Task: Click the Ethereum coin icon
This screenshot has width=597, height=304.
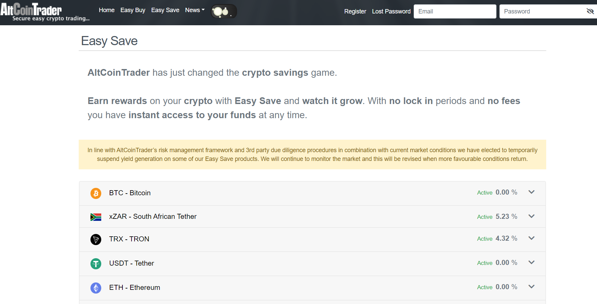Action: tap(96, 288)
